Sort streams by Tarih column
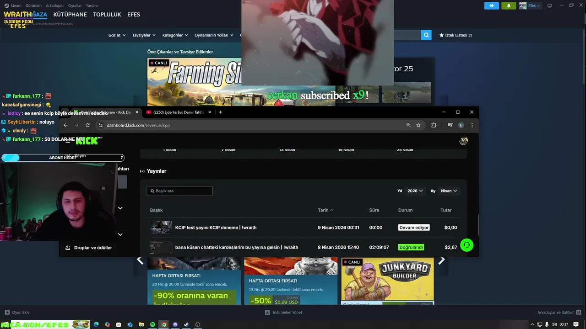 [326, 210]
